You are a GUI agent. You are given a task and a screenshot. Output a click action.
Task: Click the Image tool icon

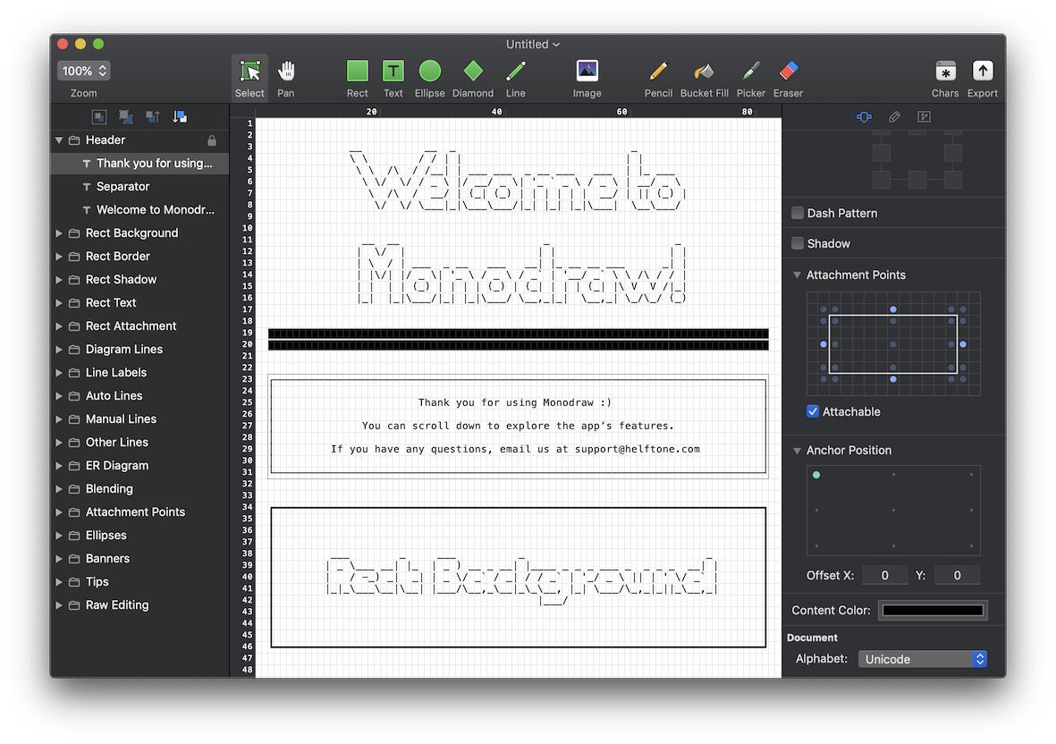pos(587,78)
